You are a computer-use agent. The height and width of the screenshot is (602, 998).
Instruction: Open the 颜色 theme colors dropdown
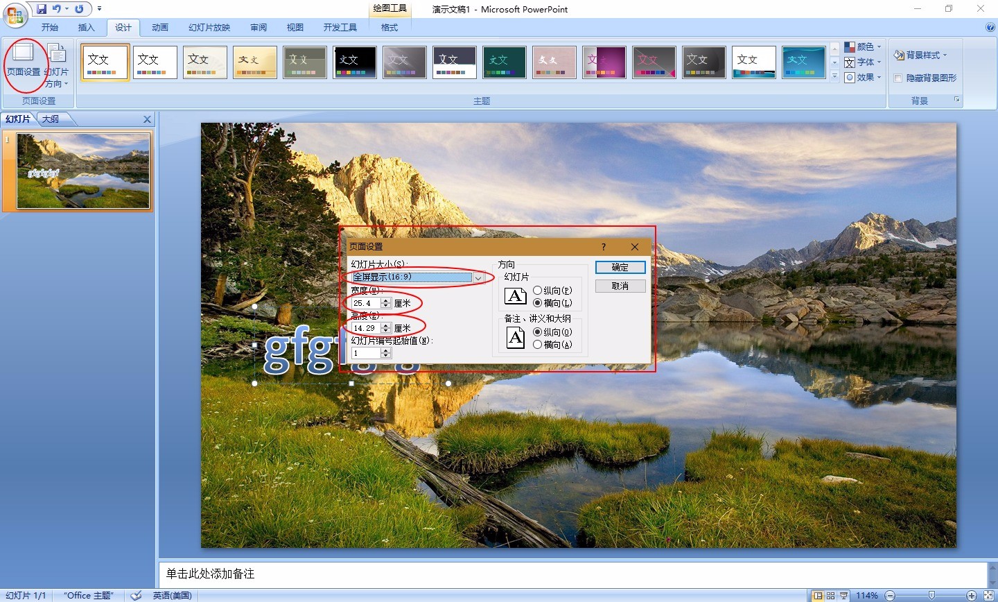(x=863, y=47)
